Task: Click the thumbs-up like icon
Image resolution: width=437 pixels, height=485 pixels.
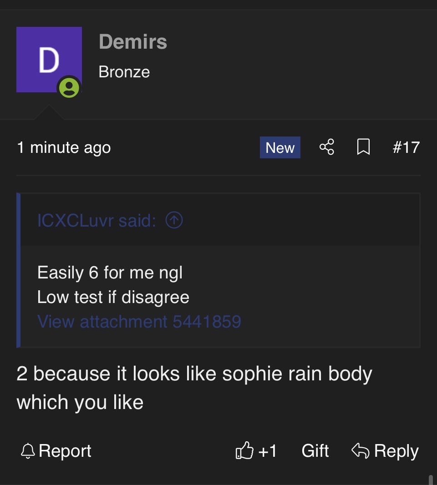Action: 244,450
